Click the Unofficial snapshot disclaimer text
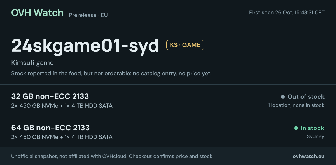 click(69, 156)
